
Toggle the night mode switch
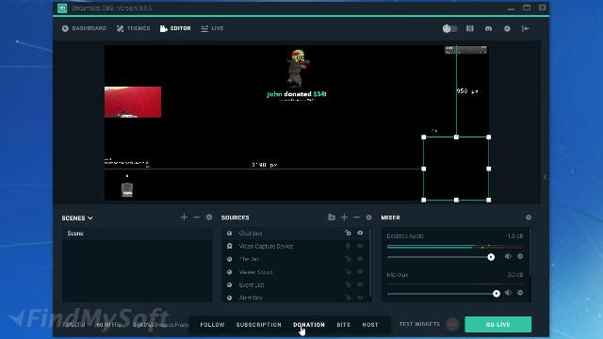pyautogui.click(x=450, y=28)
